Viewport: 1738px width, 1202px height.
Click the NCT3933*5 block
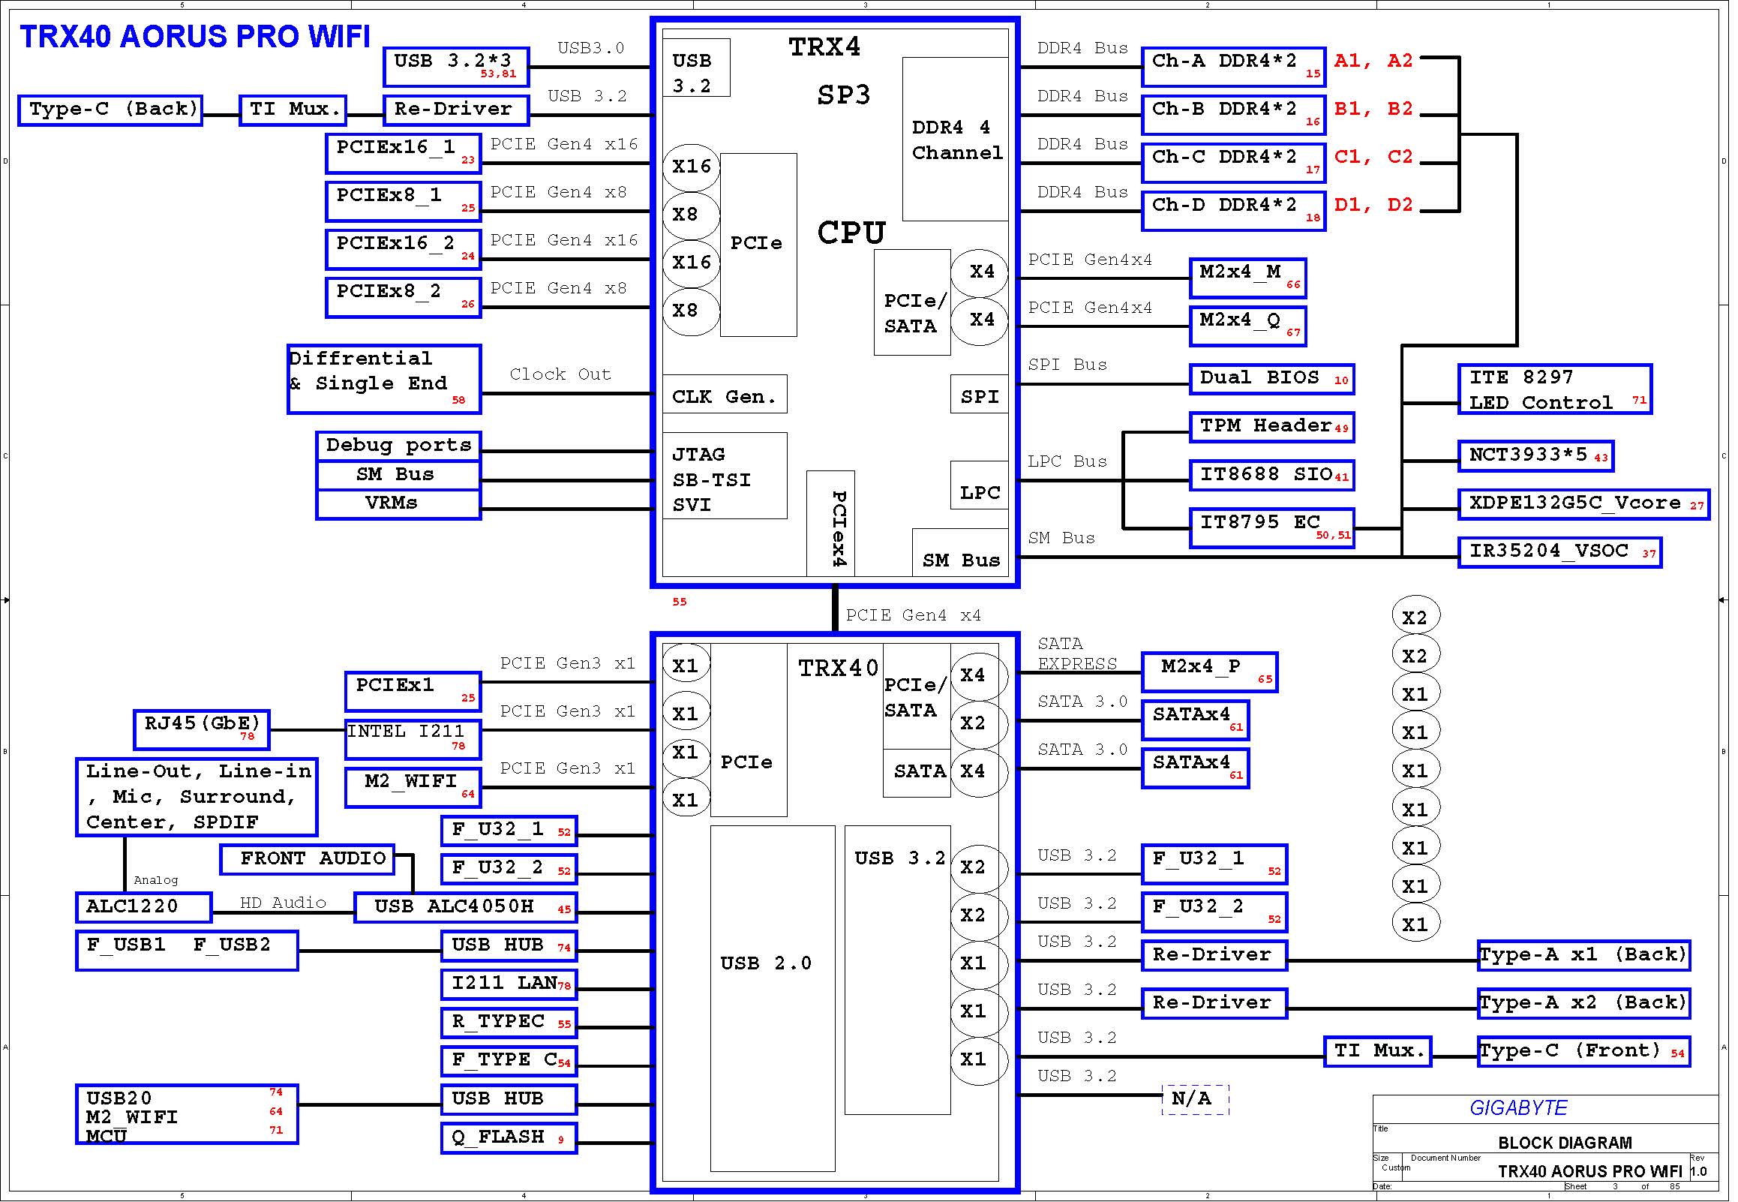[x=1536, y=456]
